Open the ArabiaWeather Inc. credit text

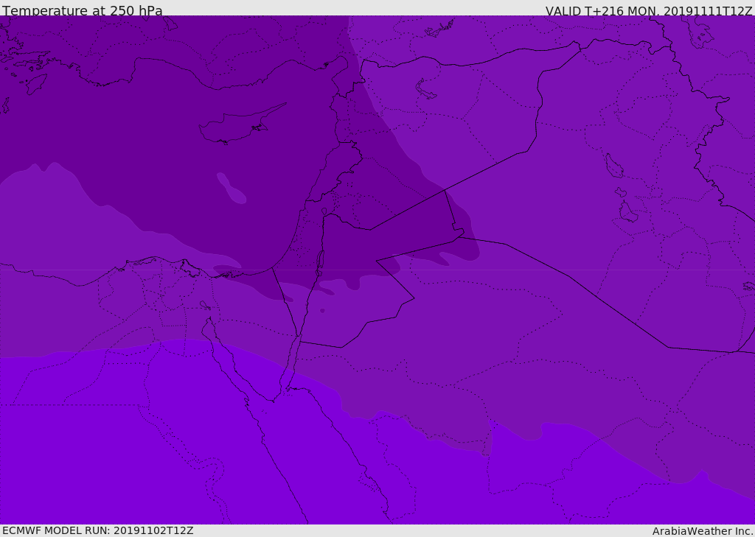[702, 531]
